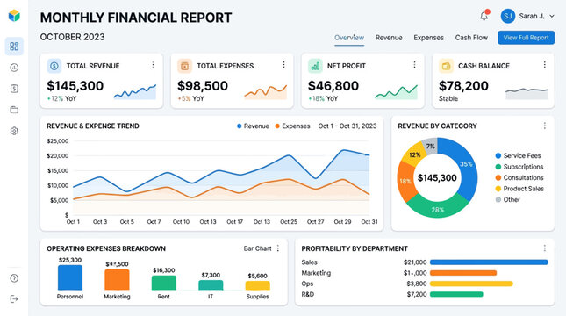Click the $145,300 total revenue value

75,86
